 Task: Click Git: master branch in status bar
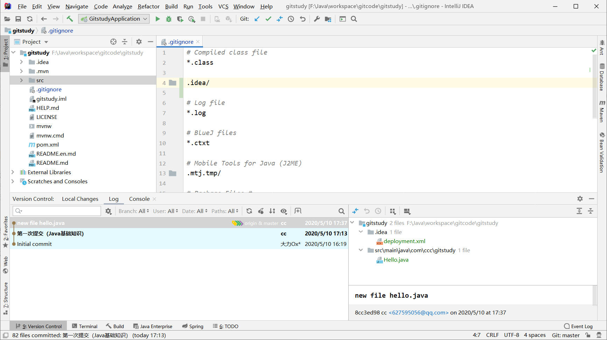tap(566, 335)
